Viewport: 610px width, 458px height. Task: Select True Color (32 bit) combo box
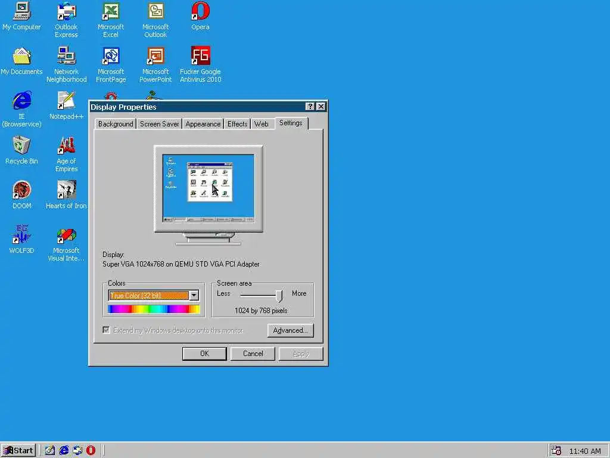click(x=154, y=295)
